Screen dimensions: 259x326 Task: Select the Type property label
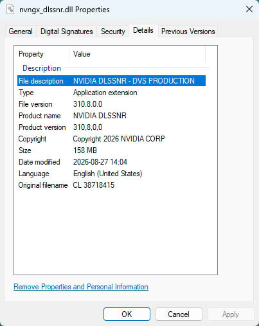pyautogui.click(x=26, y=93)
